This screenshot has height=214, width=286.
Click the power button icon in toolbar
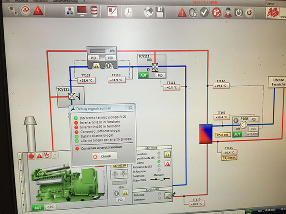click(x=240, y=13)
